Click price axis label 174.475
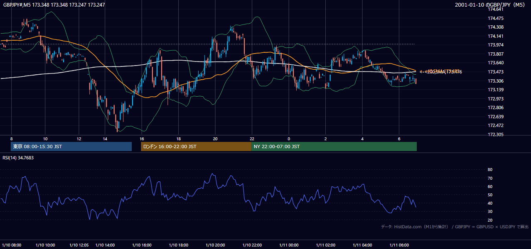This screenshot has width=531, height=249. 495,18
